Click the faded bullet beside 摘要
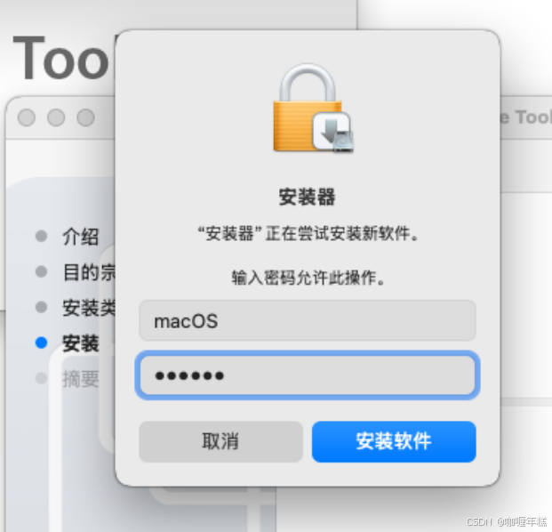Screen dimensions: 552x532 pyautogui.click(x=42, y=378)
